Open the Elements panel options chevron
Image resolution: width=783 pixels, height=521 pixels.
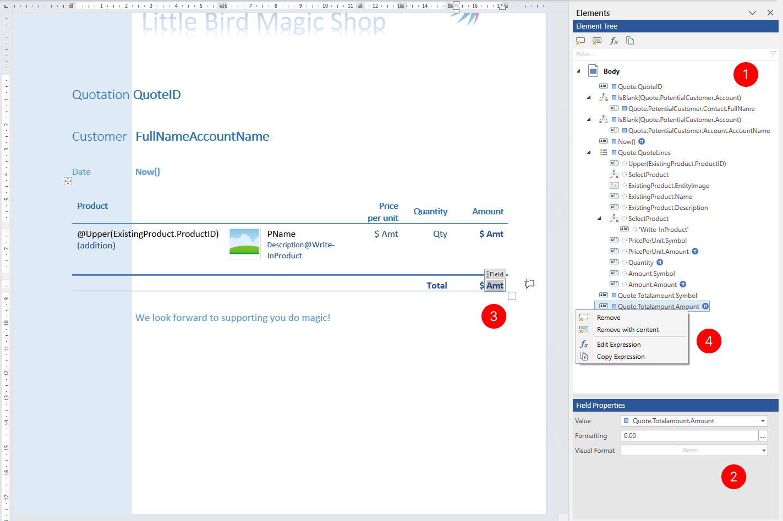click(x=752, y=13)
